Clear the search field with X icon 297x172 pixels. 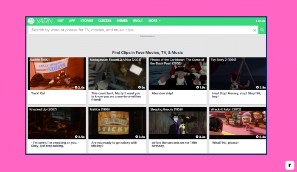pos(255,30)
